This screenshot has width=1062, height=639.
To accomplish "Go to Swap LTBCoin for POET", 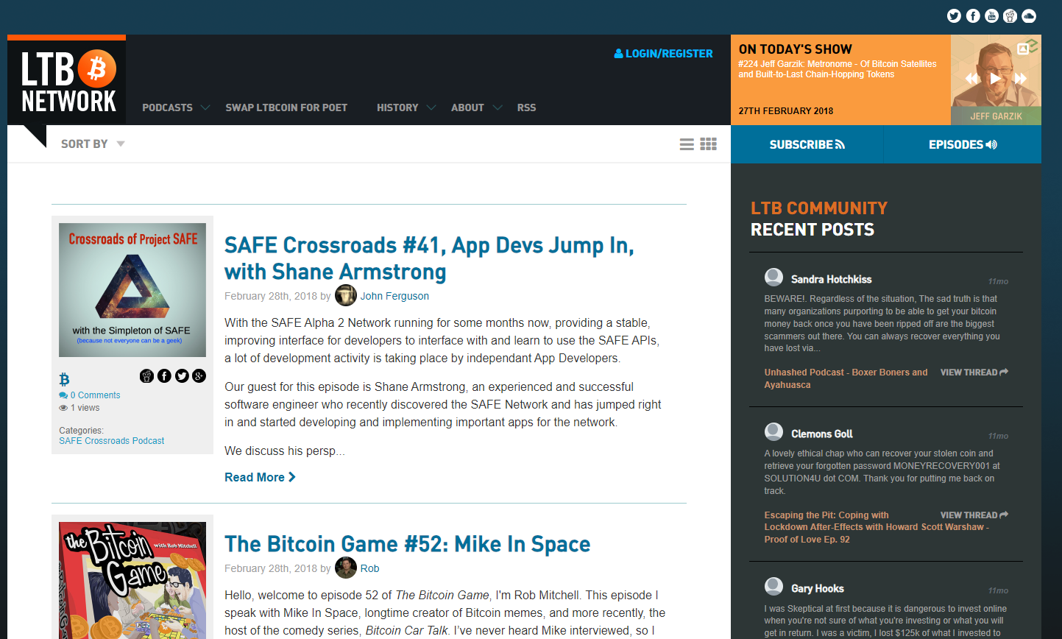I will [286, 107].
